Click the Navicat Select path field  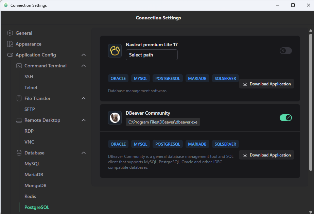click(x=152, y=55)
